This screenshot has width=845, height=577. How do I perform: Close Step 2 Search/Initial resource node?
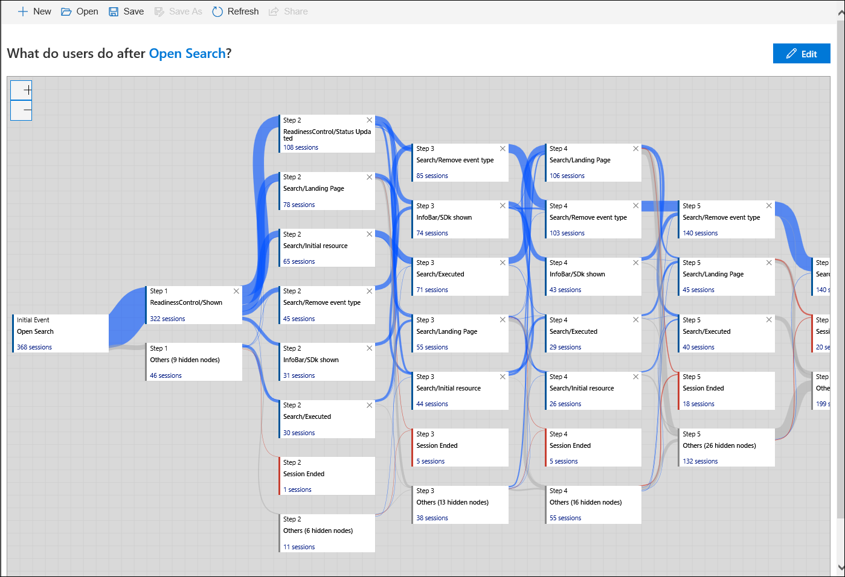[370, 234]
